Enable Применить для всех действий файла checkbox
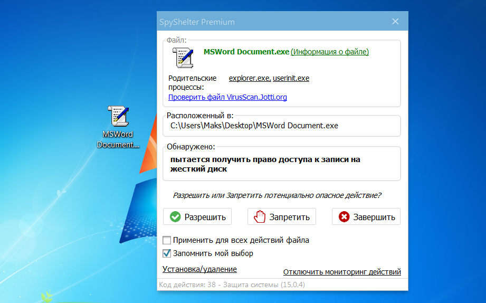Viewport: 486px width, 303px height. point(167,240)
